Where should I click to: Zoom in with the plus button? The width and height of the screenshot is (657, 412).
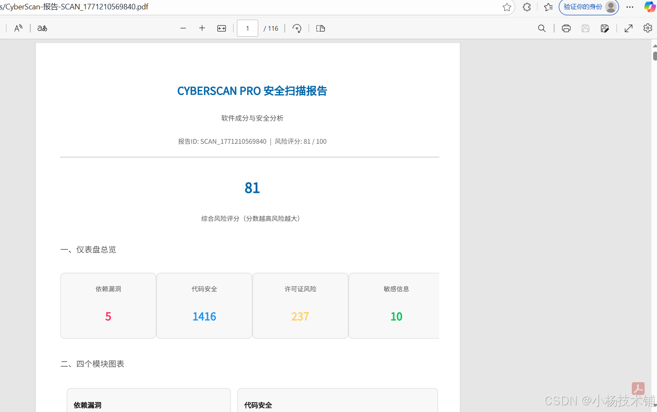coord(202,28)
